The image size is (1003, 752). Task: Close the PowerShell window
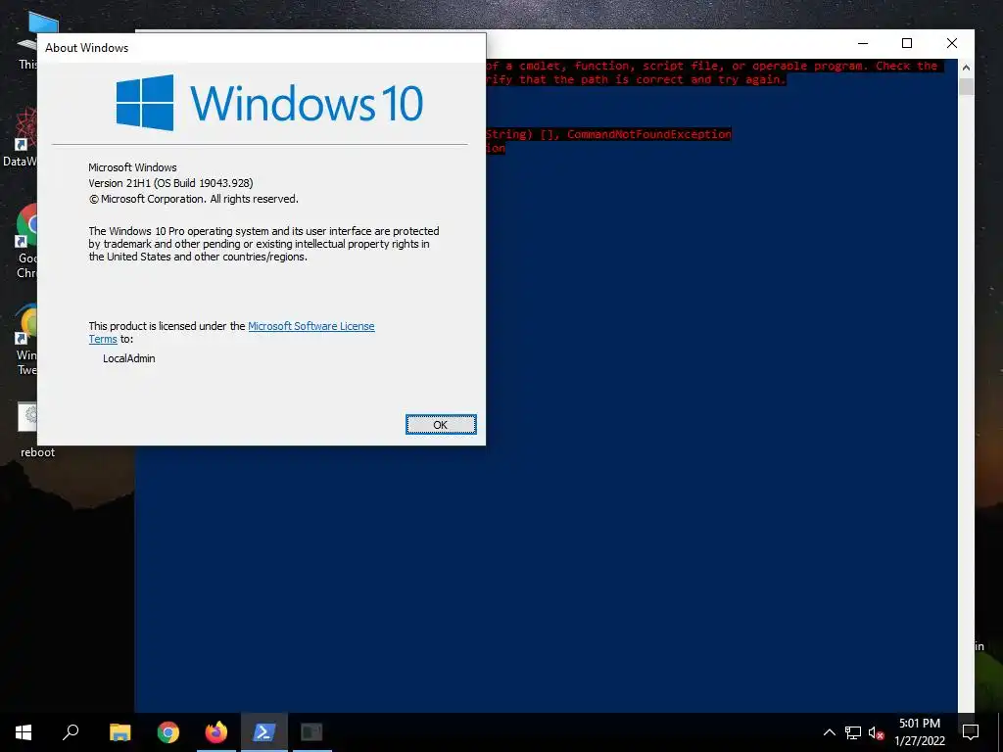coord(952,43)
